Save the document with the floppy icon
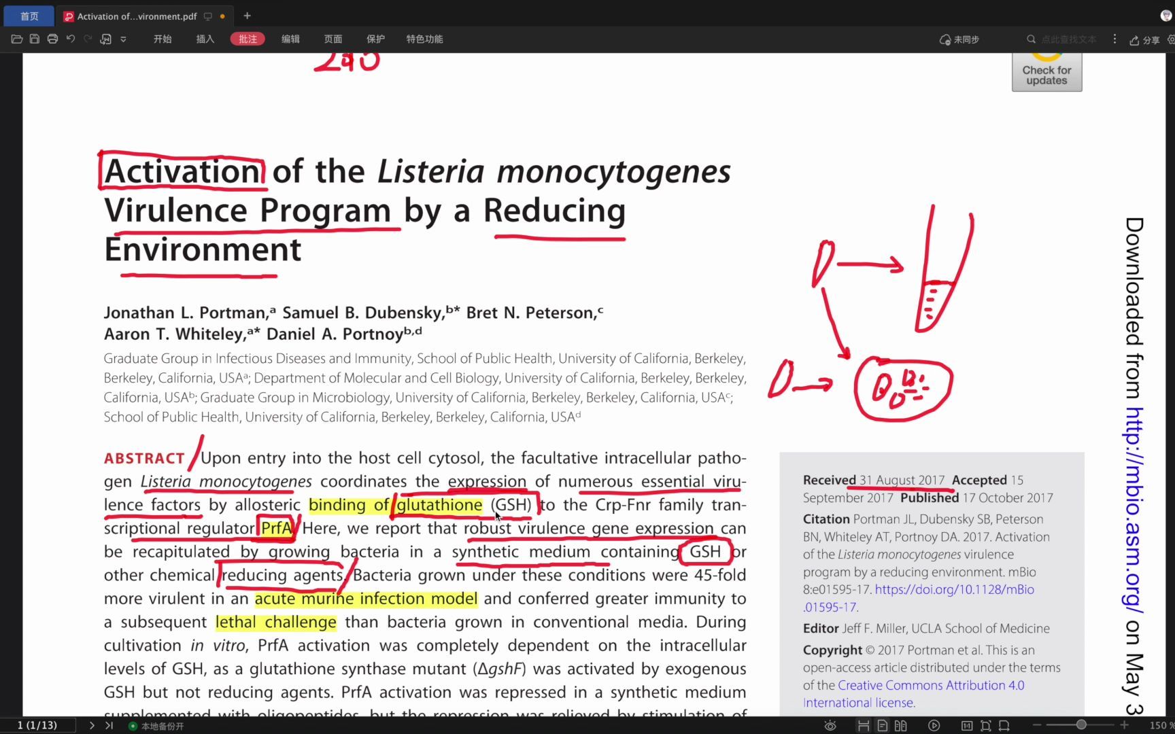 [x=35, y=39]
